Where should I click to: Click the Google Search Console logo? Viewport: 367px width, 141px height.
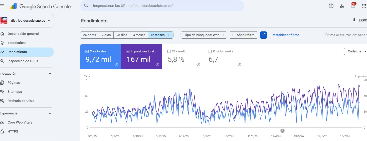tap(40, 6)
